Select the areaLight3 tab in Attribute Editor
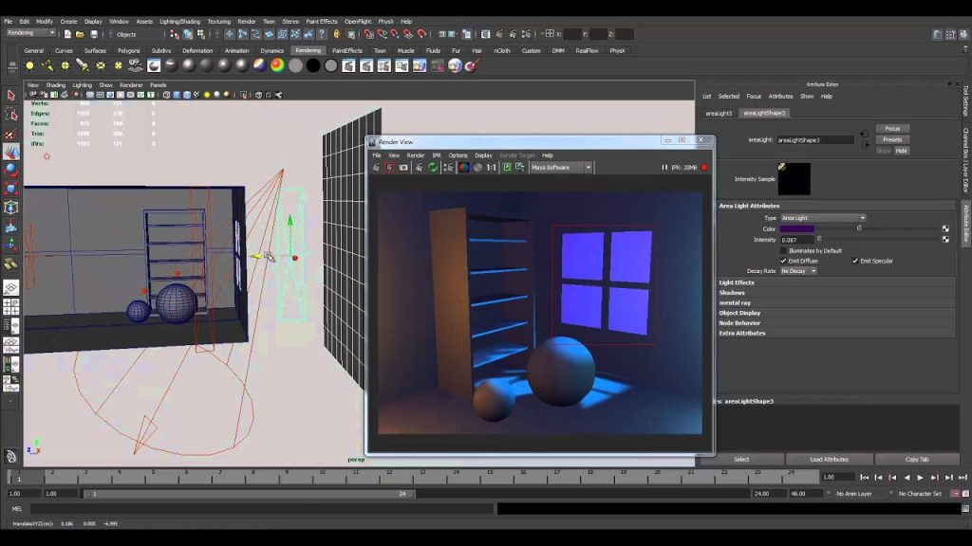 click(x=720, y=114)
